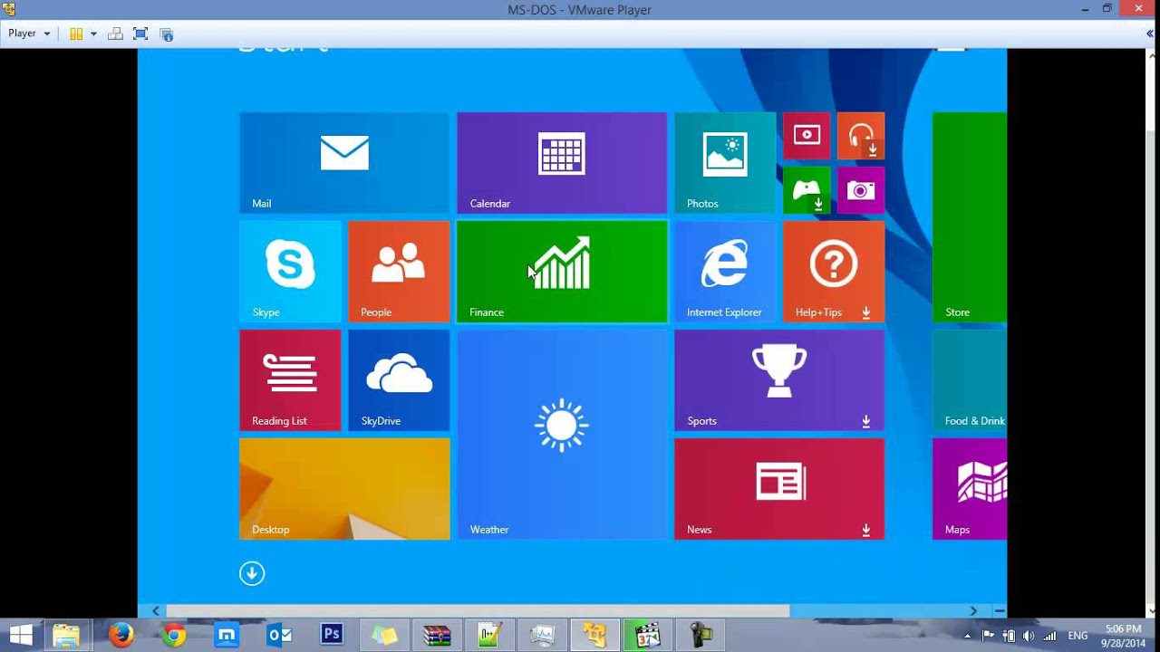The height and width of the screenshot is (652, 1160).
Task: Open the Desktop tile
Action: pyautogui.click(x=344, y=489)
